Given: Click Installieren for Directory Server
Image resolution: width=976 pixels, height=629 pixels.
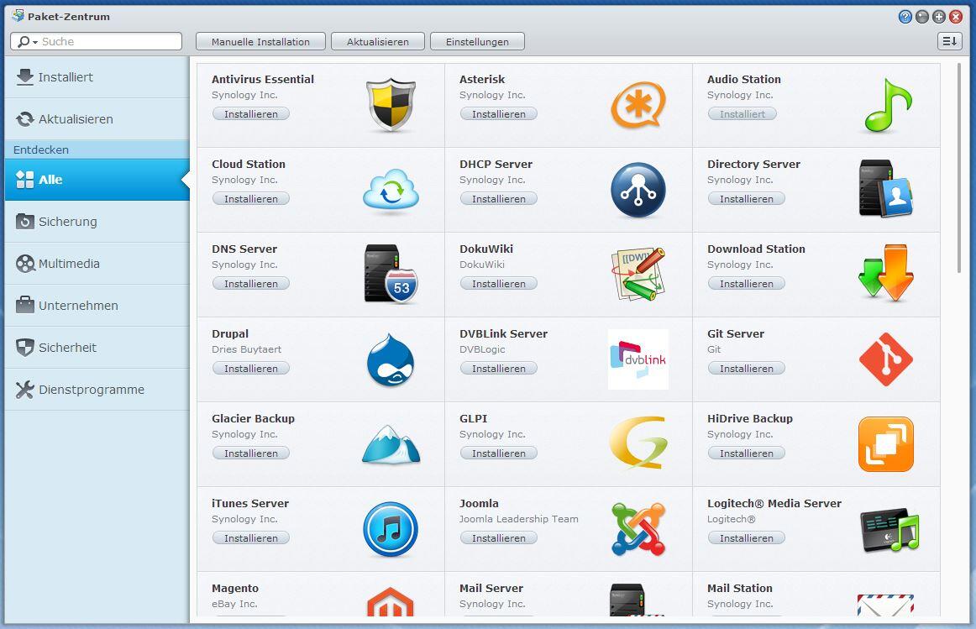Looking at the screenshot, I should 747,198.
